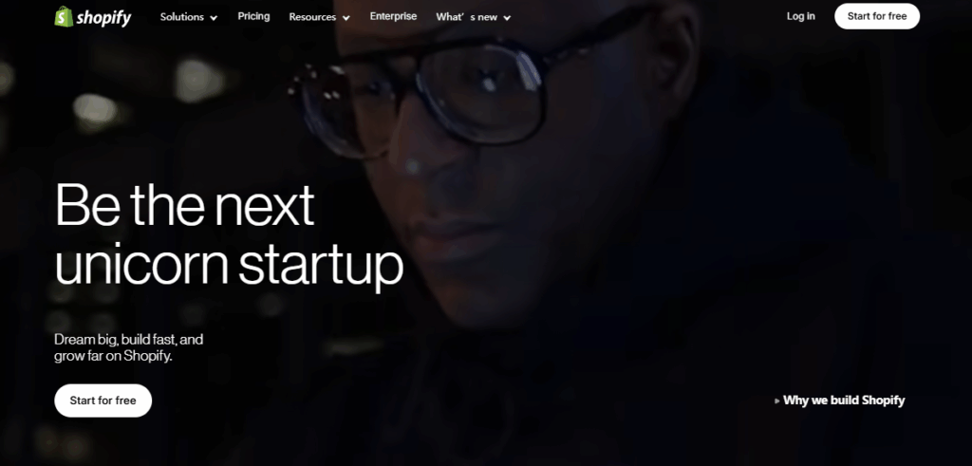
Task: Click the 'unicorn startup' headline line
Action: (x=230, y=267)
